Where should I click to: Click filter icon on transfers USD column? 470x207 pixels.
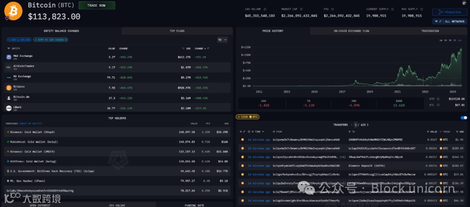pyautogui.click(x=457, y=132)
